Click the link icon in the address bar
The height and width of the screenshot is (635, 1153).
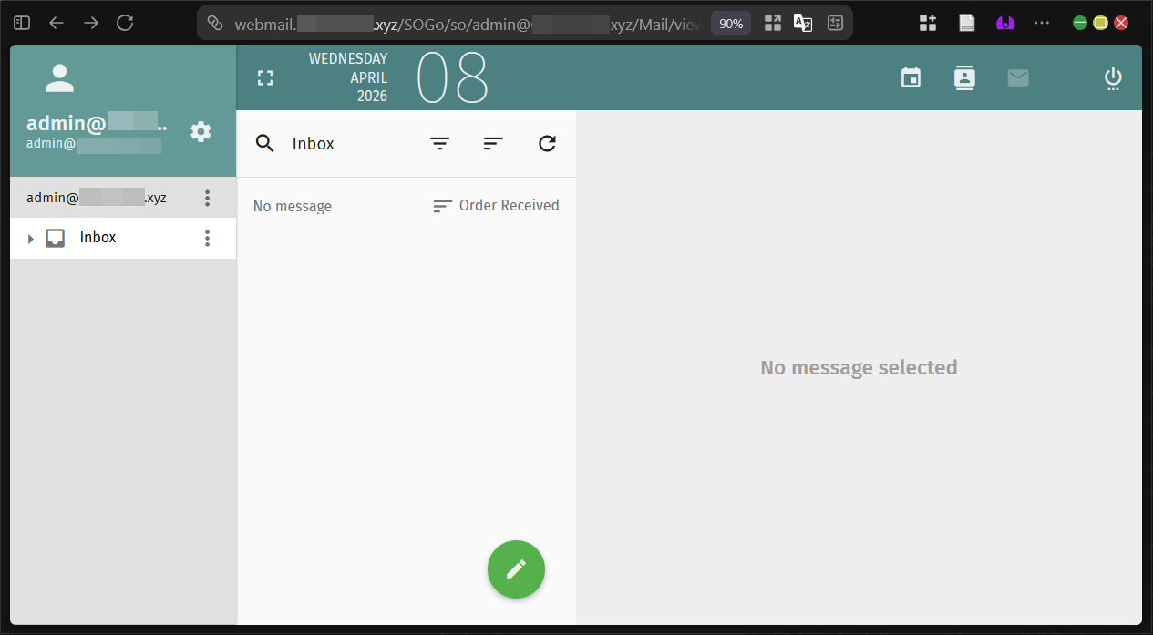pos(215,24)
